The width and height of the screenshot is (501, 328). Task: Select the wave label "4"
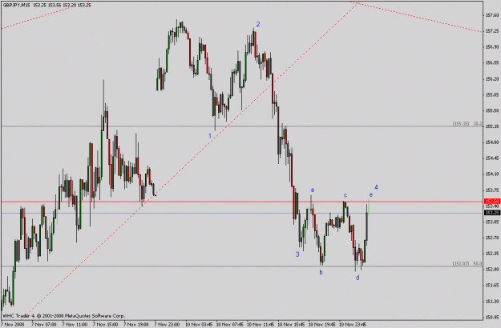[x=376, y=187]
